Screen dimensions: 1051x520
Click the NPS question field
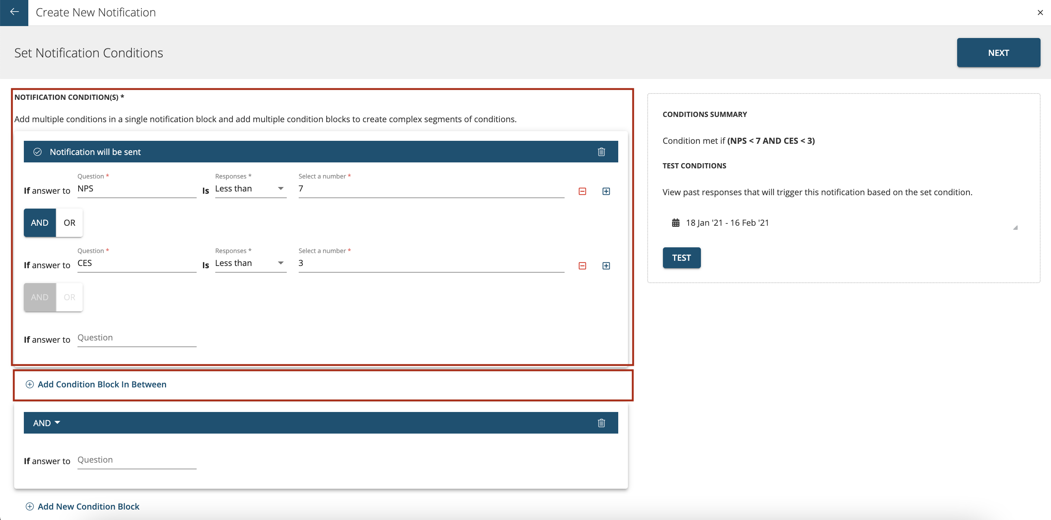[137, 188]
